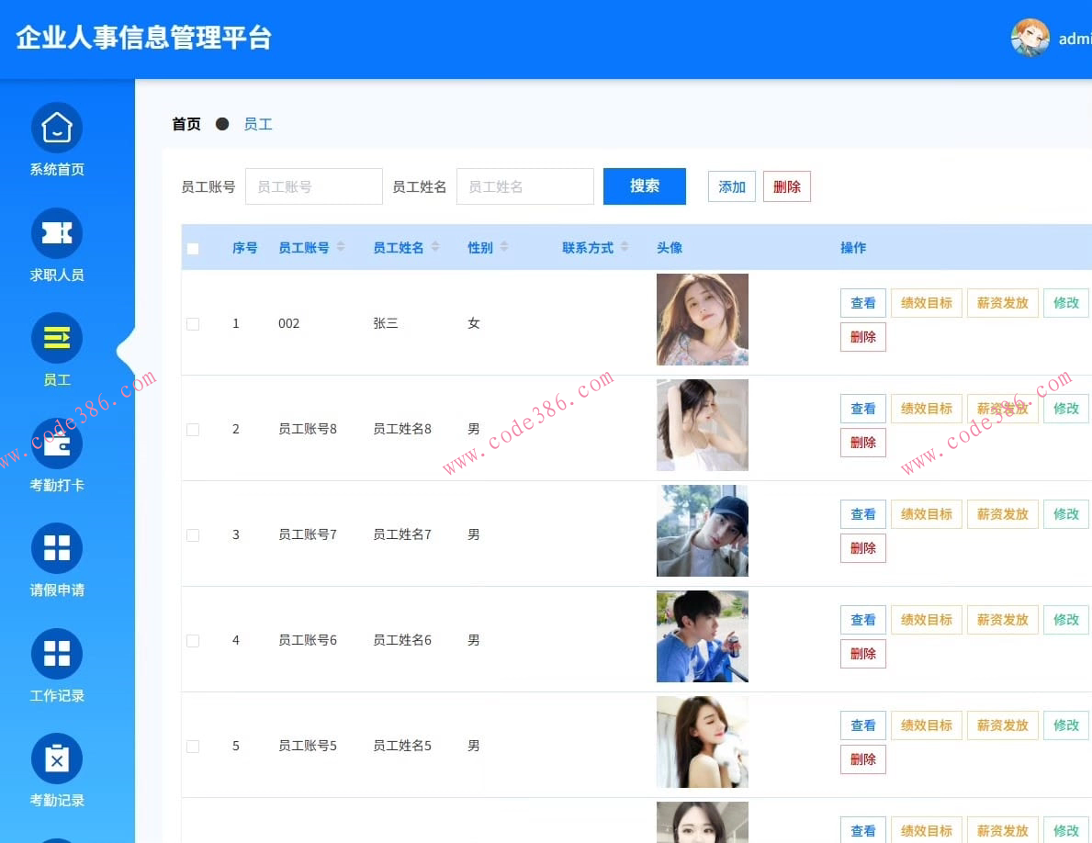
Task: Open the 求职人员 section icon
Action: coord(57,233)
